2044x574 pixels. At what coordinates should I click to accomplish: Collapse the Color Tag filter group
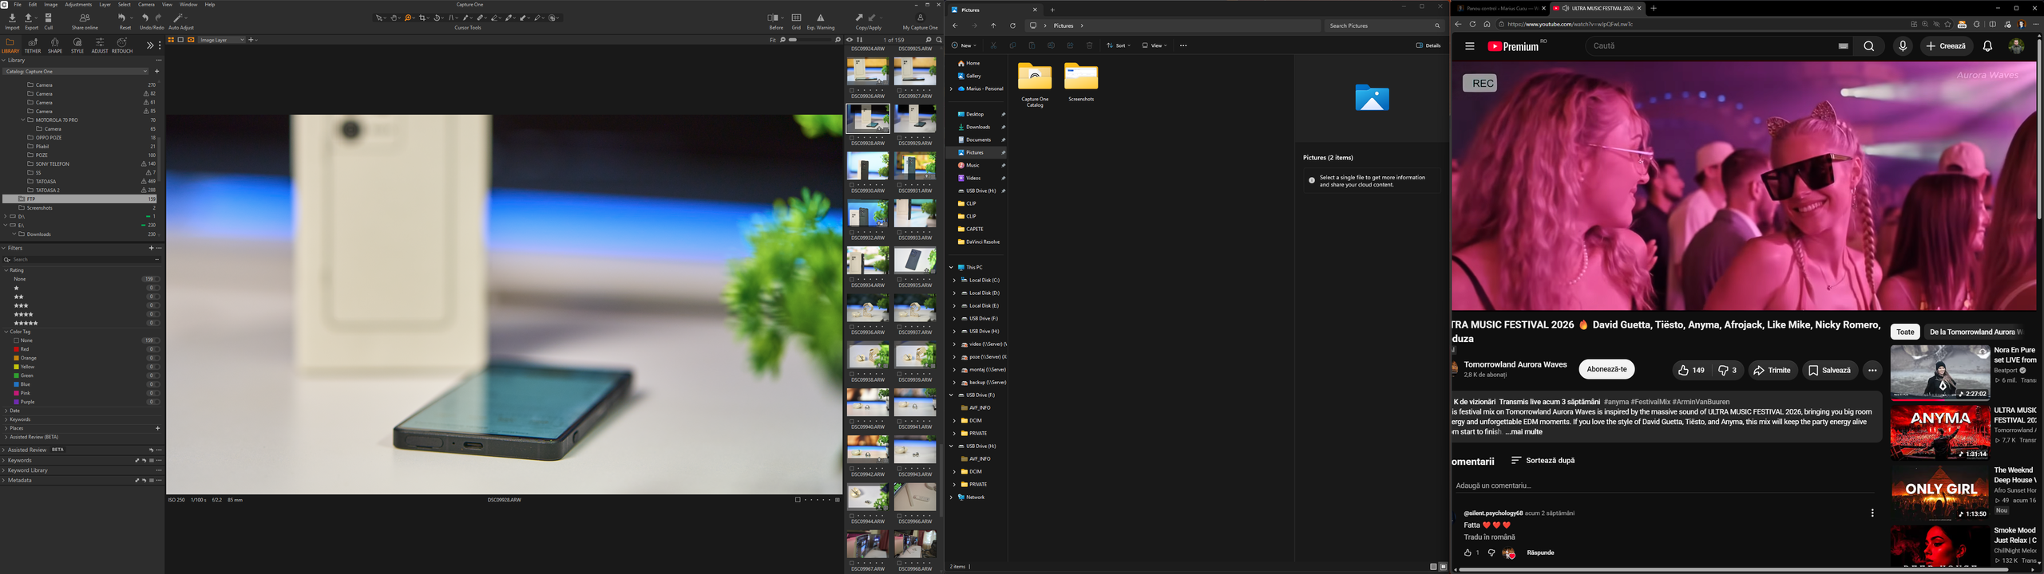(x=6, y=332)
